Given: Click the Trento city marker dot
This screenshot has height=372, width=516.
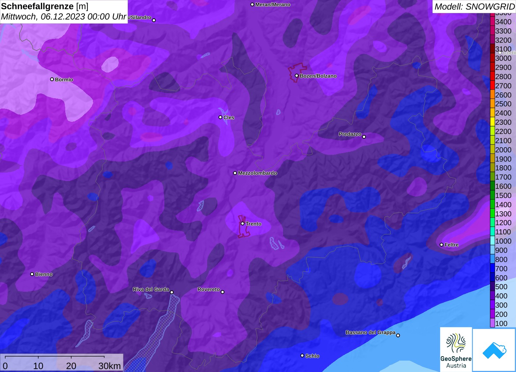Looking at the screenshot, I should 243,224.
